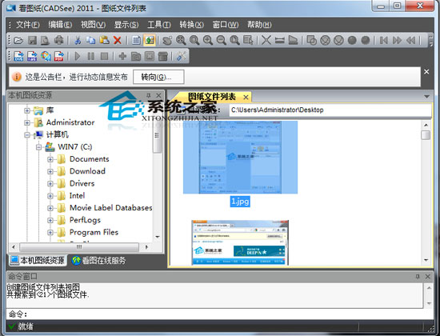The height and width of the screenshot is (336, 440).
Task: Switch to 看图在线服务 tab
Action: click(x=98, y=261)
